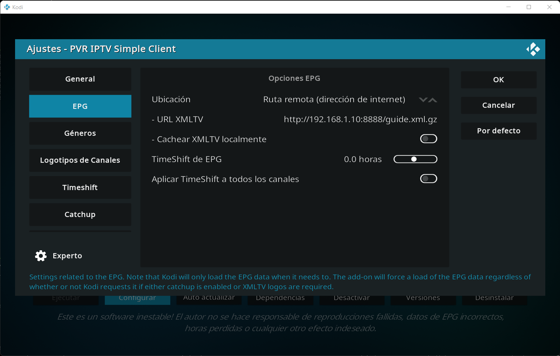Open the Timeshift category
Viewport: 560px width, 356px height.
tap(80, 188)
